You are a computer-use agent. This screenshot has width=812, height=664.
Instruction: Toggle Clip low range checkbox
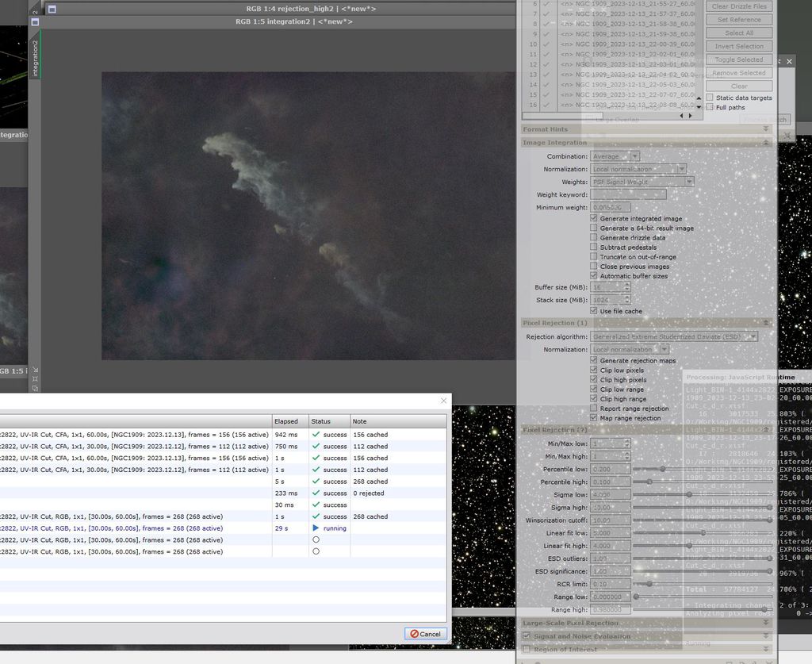click(593, 389)
